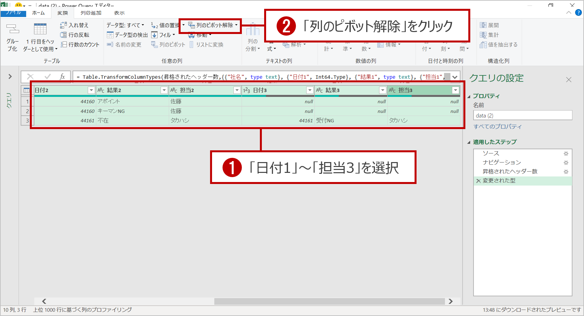584x316 pixels.
Task: Click the cell containing アポイント
Action: coord(132,102)
